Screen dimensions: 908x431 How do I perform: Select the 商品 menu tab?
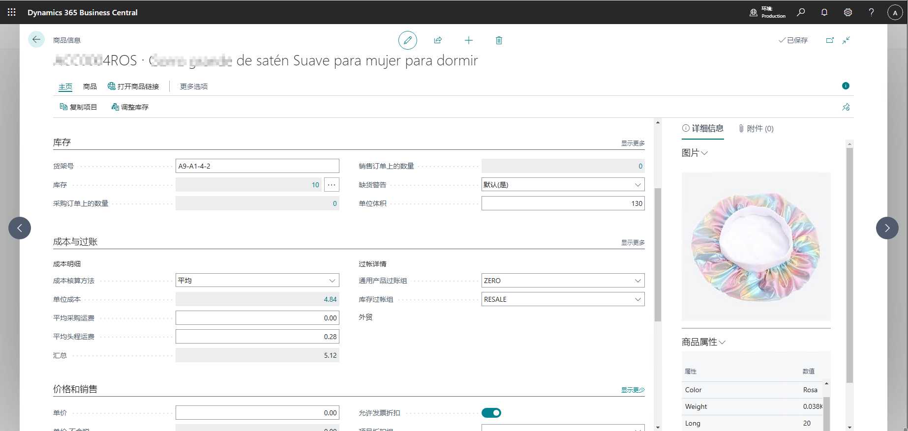tap(90, 86)
